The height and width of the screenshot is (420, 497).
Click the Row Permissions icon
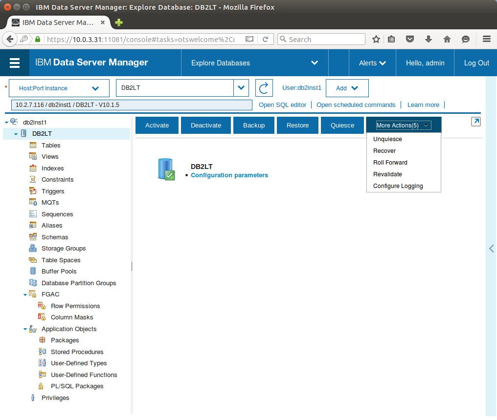click(x=42, y=306)
